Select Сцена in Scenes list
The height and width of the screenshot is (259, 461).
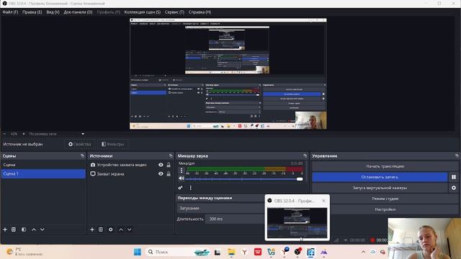[43, 165]
